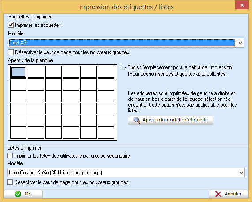
Task: Click the green checkmark OK icon
Action: [18, 194]
